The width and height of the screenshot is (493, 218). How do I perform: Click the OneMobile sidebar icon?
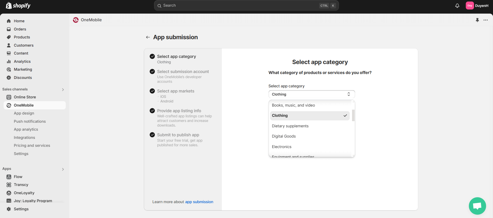9,105
